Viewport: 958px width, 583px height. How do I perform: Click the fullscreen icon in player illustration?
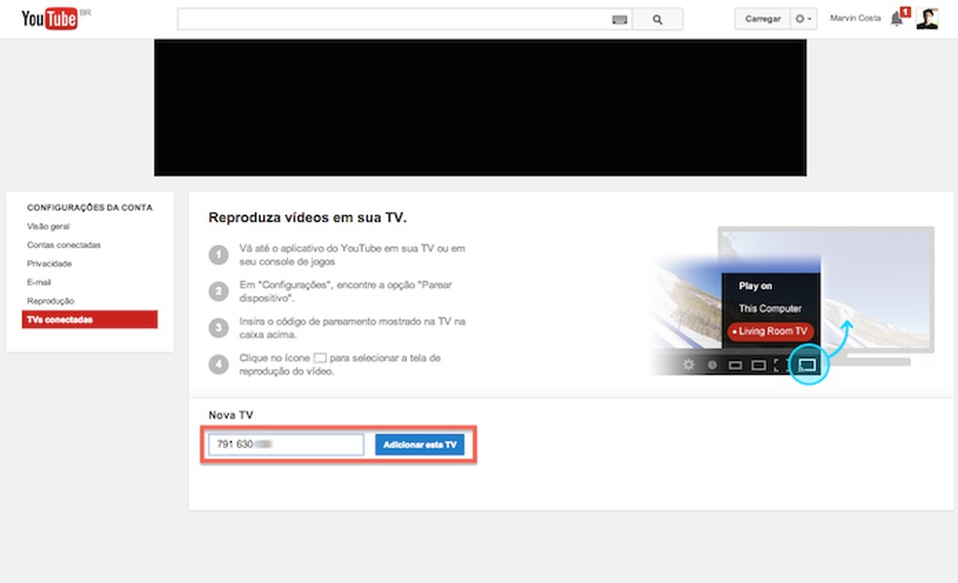coord(778,365)
